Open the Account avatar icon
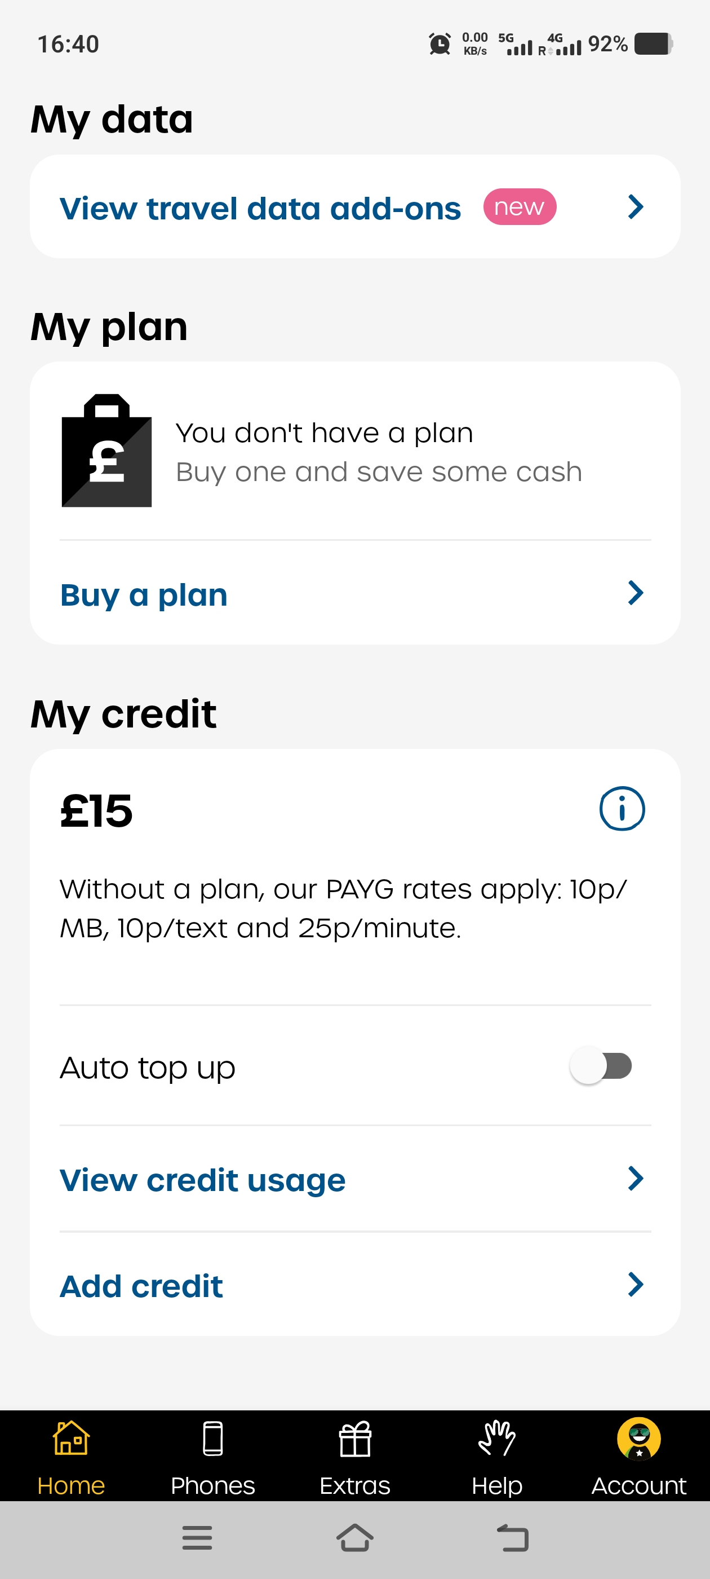The width and height of the screenshot is (710, 1579). click(638, 1439)
